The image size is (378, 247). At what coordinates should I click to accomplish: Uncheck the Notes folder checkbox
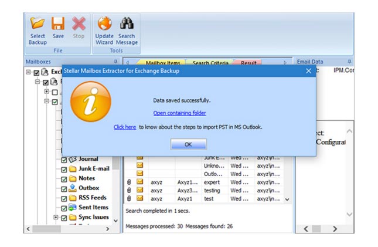64,179
